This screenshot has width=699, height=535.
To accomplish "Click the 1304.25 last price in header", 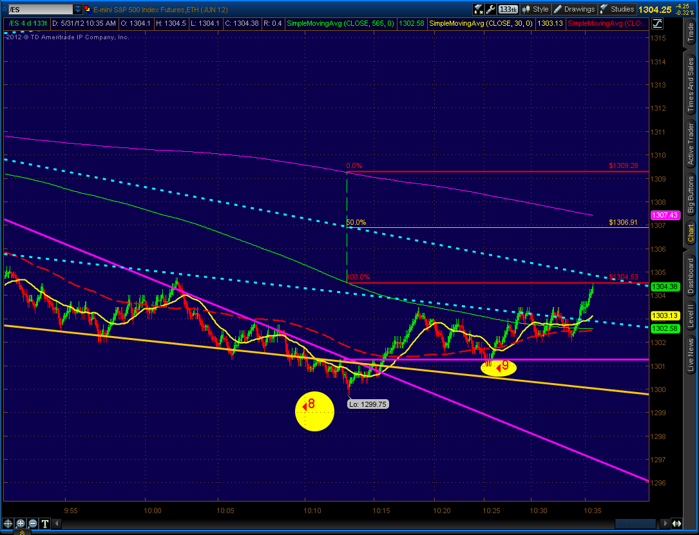I will click(654, 10).
